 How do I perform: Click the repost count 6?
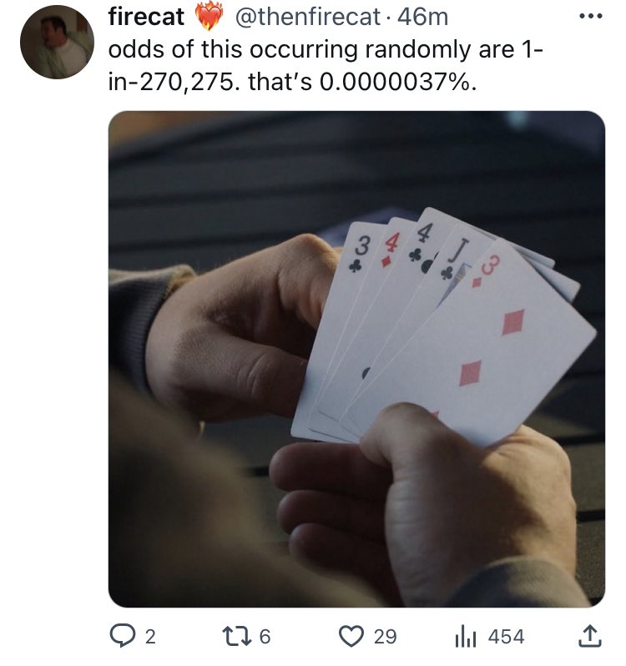(x=265, y=637)
